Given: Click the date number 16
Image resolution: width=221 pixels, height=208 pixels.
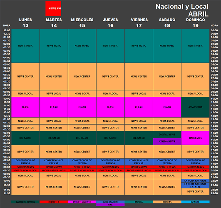Looking at the screenshot, I should point(111,25).
